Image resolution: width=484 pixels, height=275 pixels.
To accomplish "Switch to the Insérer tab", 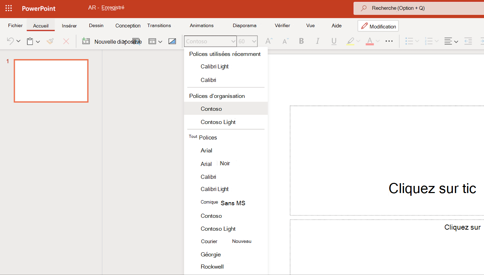I will pos(69,26).
